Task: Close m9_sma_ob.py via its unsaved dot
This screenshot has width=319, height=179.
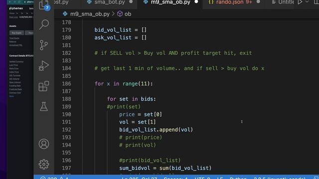Action: click(196, 2)
